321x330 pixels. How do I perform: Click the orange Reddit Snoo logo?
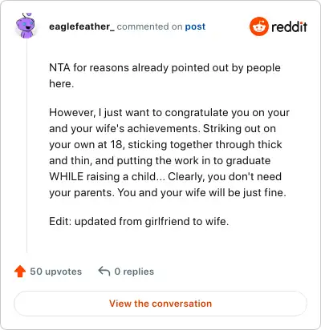click(x=259, y=26)
